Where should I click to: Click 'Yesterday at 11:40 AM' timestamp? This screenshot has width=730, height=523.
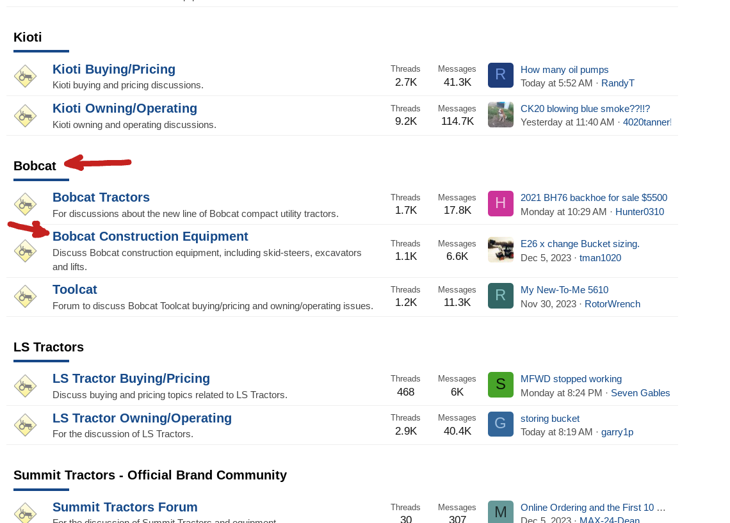567,122
